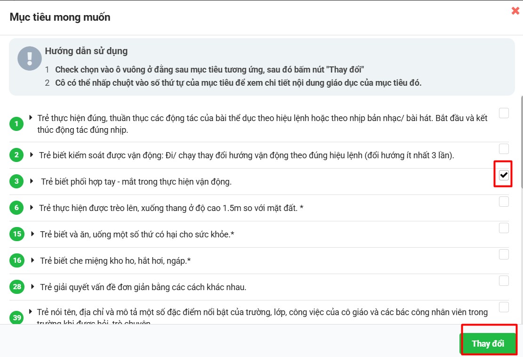Expand goal 2 disclosure triangle
The width and height of the screenshot is (523, 357).
click(x=32, y=154)
